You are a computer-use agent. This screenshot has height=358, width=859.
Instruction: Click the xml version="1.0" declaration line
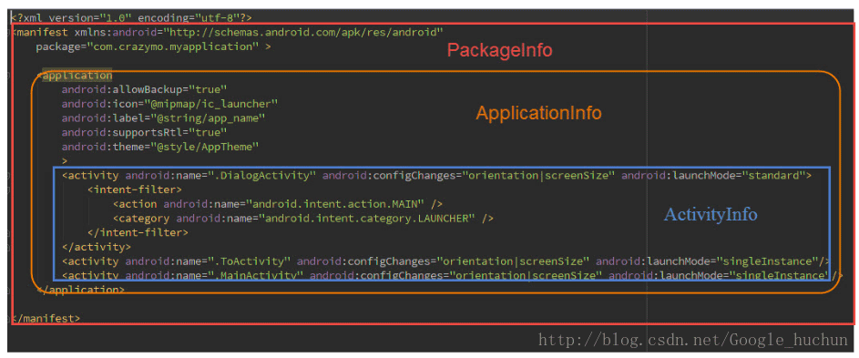click(131, 18)
